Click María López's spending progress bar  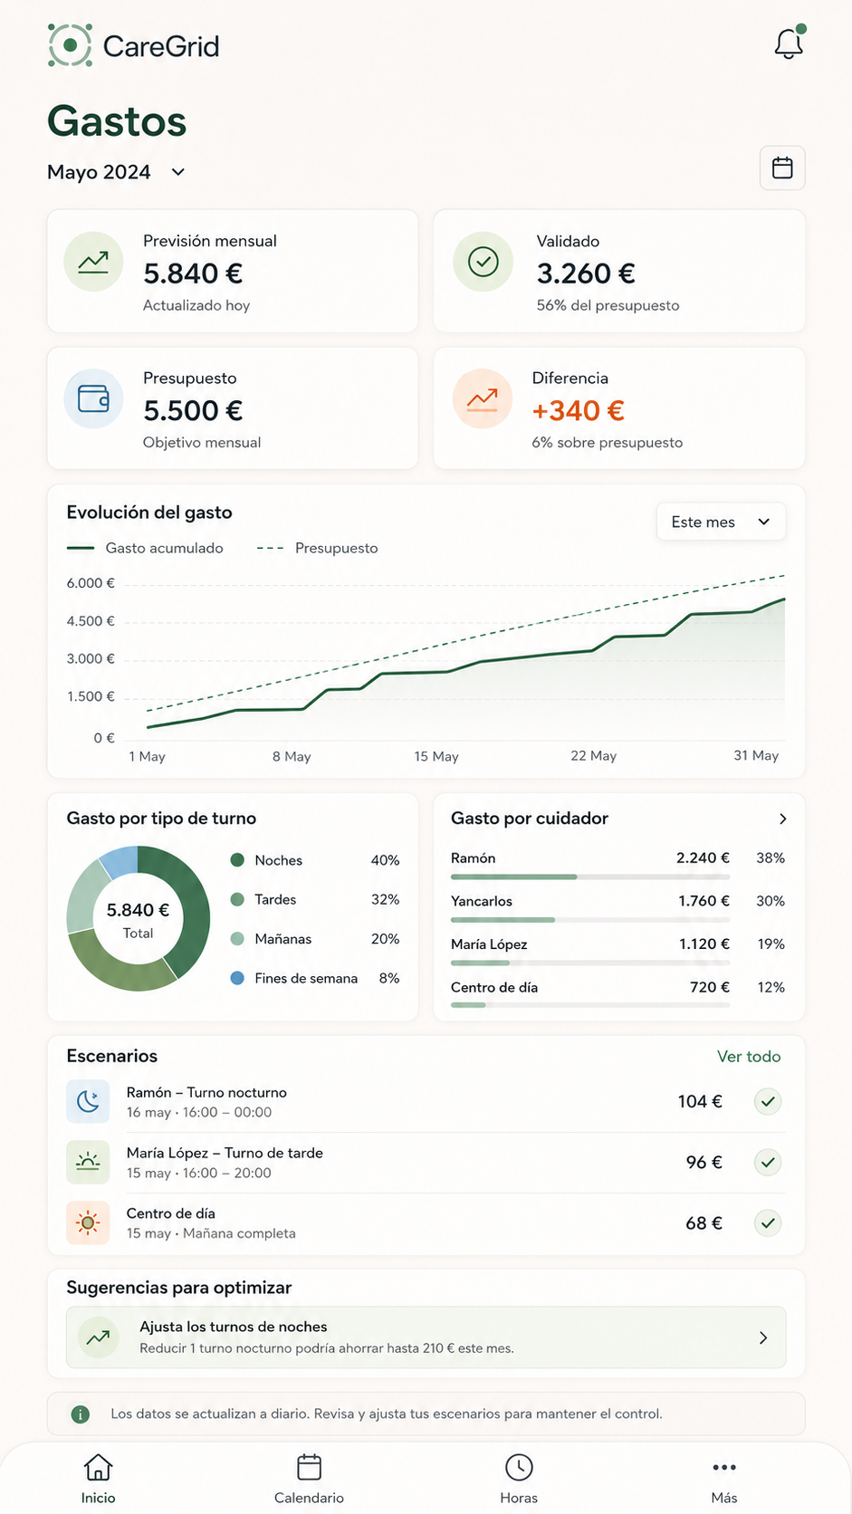pos(590,963)
